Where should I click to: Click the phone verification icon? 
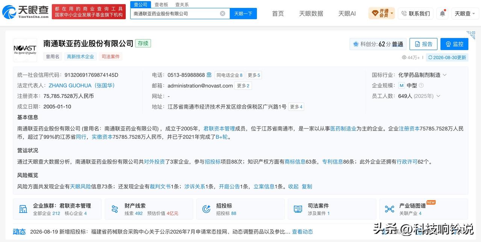209,75
